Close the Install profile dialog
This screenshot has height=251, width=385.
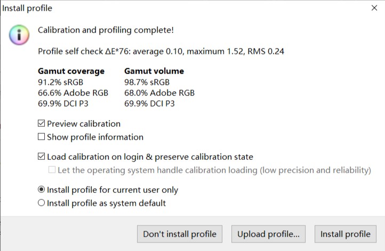click(x=374, y=9)
